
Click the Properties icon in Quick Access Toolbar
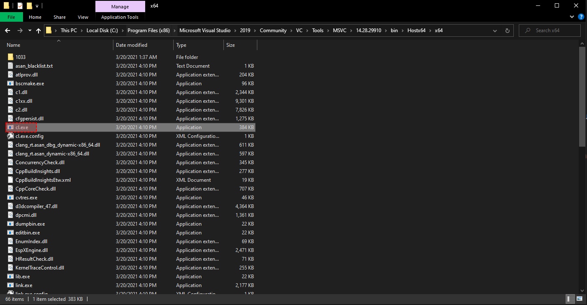click(20, 6)
